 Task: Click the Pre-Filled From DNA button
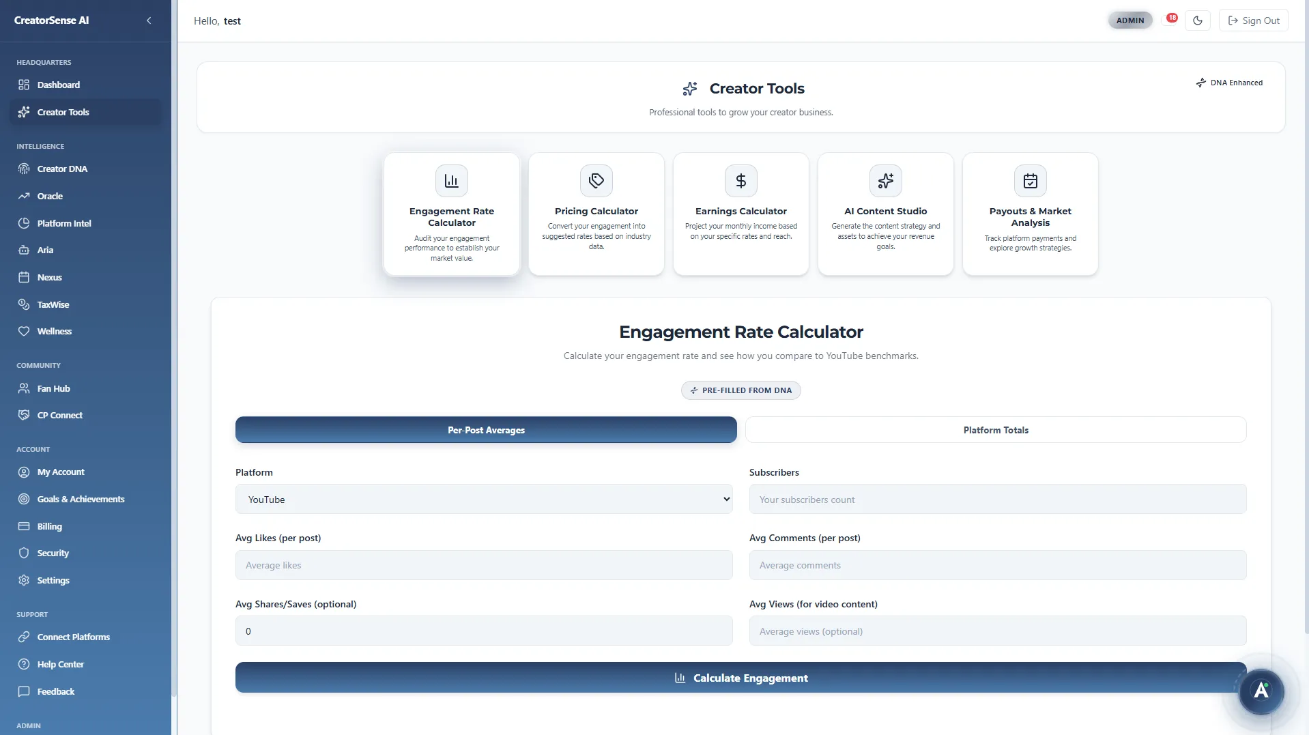(x=740, y=390)
